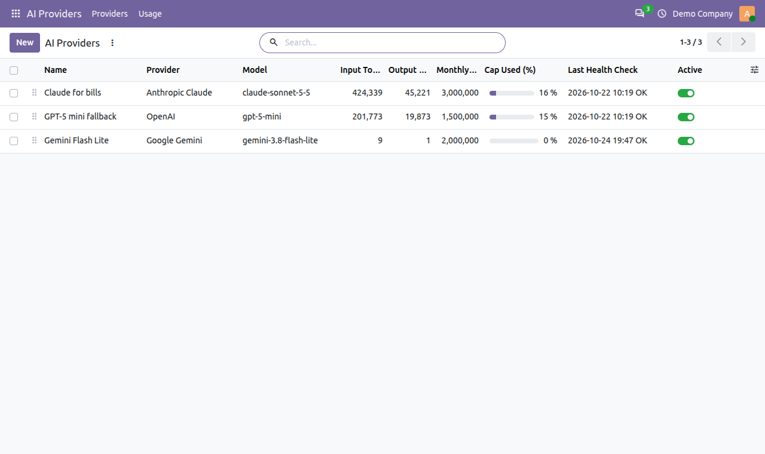Sort by the Name column header
This screenshot has height=454, width=765.
(56, 70)
